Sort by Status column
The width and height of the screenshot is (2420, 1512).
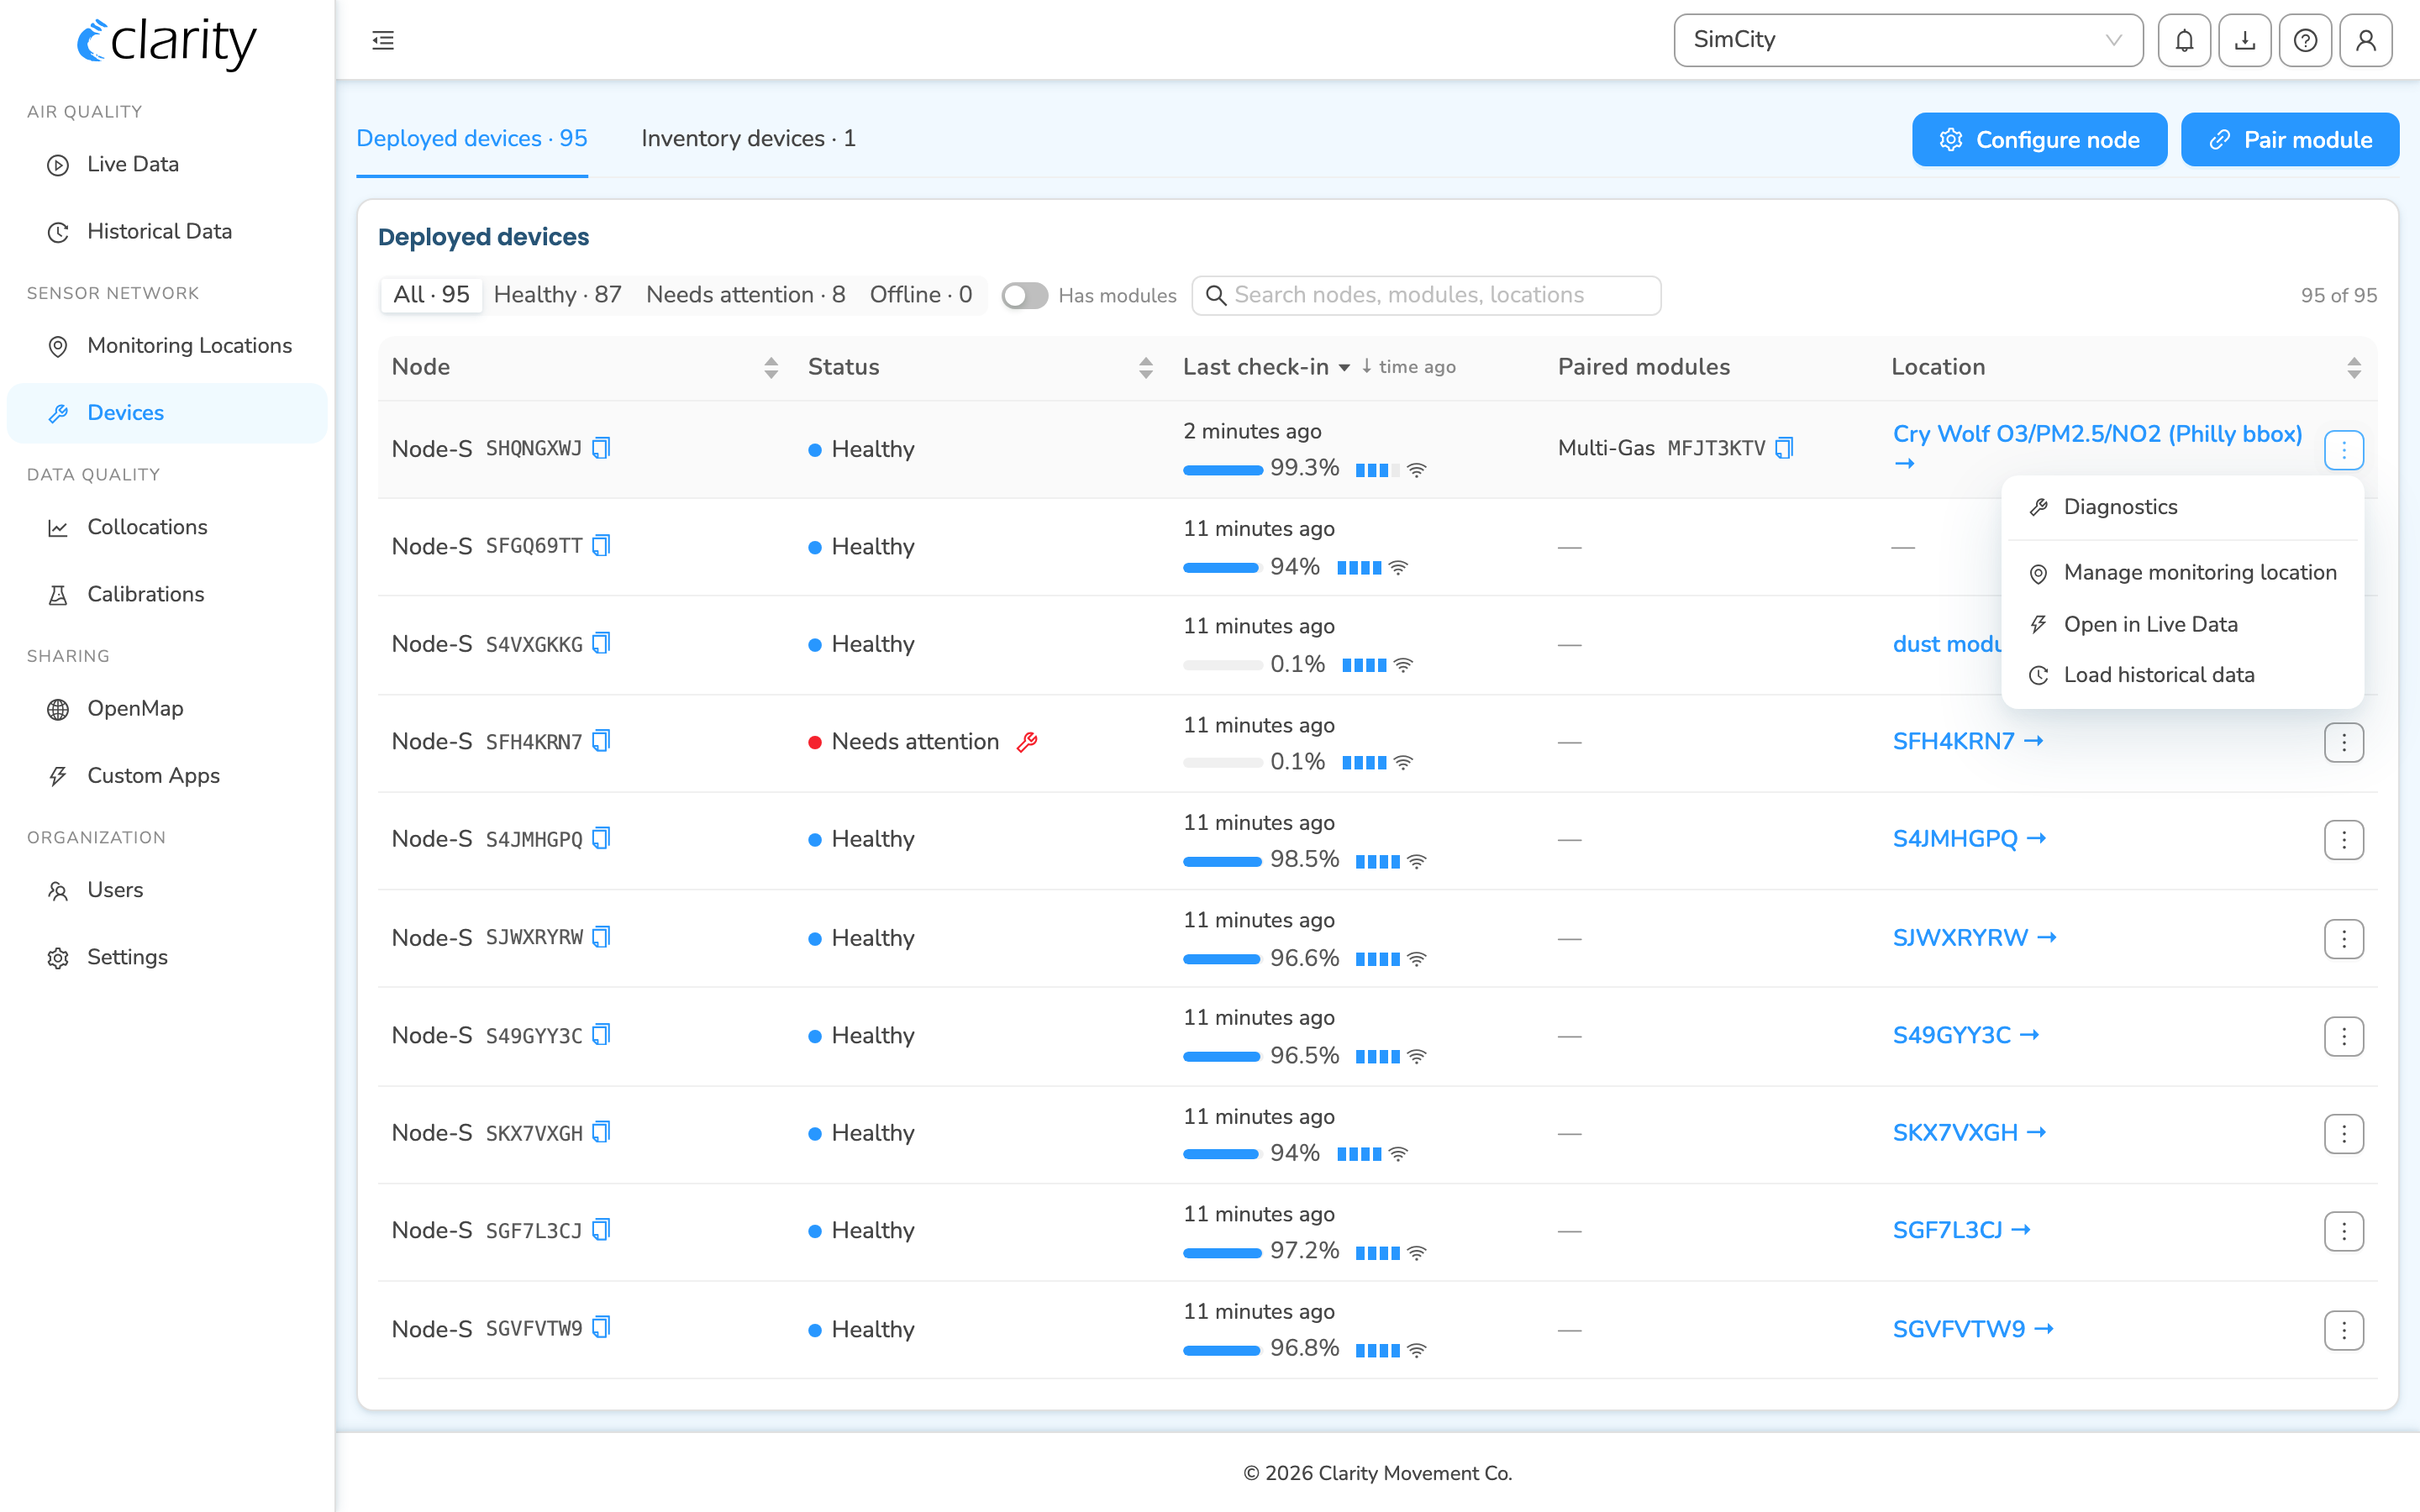click(1146, 367)
